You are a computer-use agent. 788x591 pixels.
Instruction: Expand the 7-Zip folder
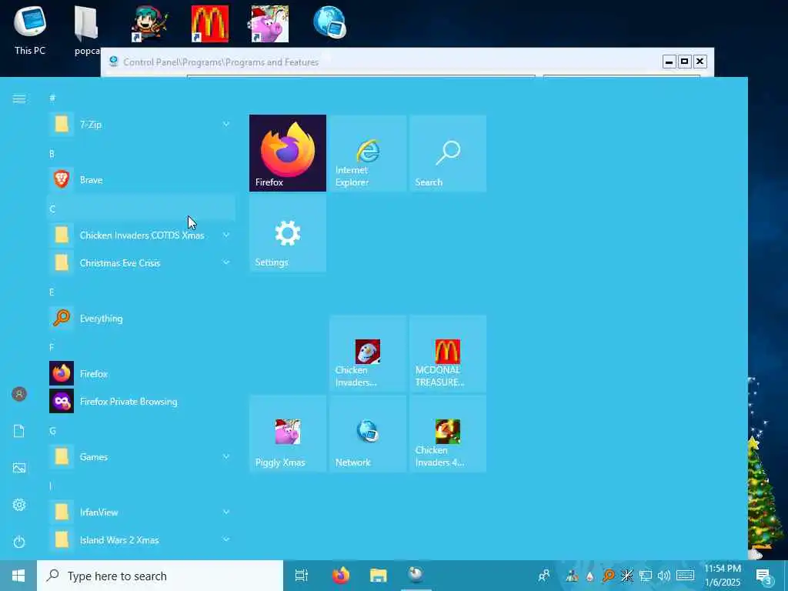coord(142,124)
